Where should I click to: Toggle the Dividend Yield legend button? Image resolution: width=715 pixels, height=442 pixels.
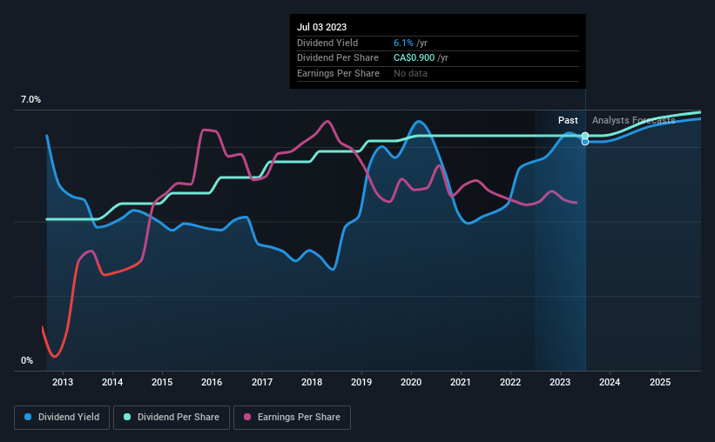62,418
